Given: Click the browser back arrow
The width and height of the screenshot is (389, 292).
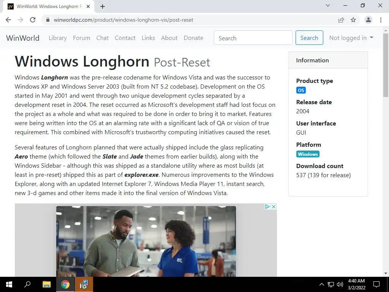Looking at the screenshot, I should (8, 20).
